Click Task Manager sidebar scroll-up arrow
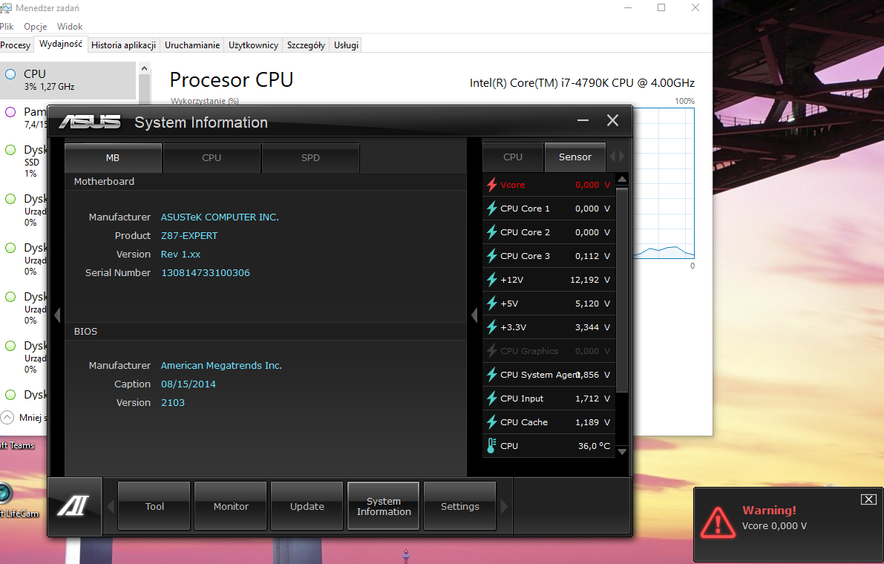Screen dimensions: 884x564 tap(144, 69)
